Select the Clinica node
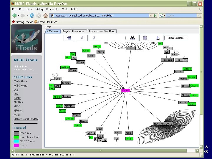212x159 pixels. [x=91, y=133]
